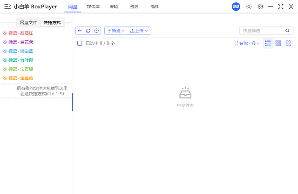Select the 网盘文件 segment
Viewport: 298px width, 194px height.
[x=28, y=23]
